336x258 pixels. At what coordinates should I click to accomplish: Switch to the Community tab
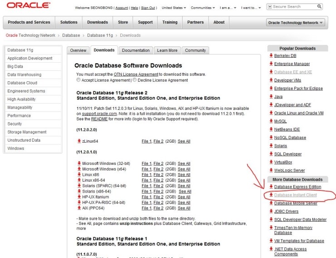pyautogui.click(x=195, y=50)
